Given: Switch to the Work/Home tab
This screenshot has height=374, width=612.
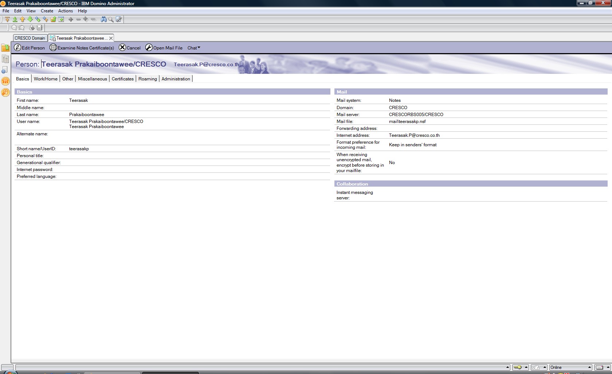Looking at the screenshot, I should point(46,79).
